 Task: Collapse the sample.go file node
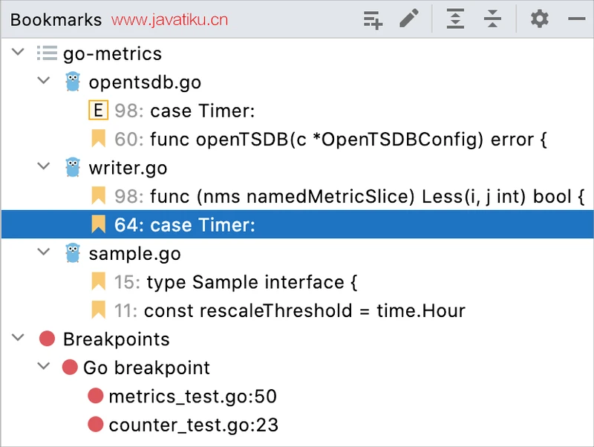[x=45, y=254]
